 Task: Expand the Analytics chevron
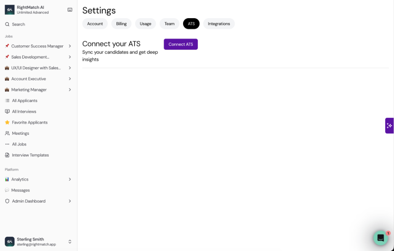pos(70,179)
